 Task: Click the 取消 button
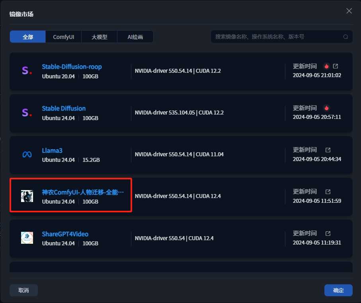coord(23,290)
